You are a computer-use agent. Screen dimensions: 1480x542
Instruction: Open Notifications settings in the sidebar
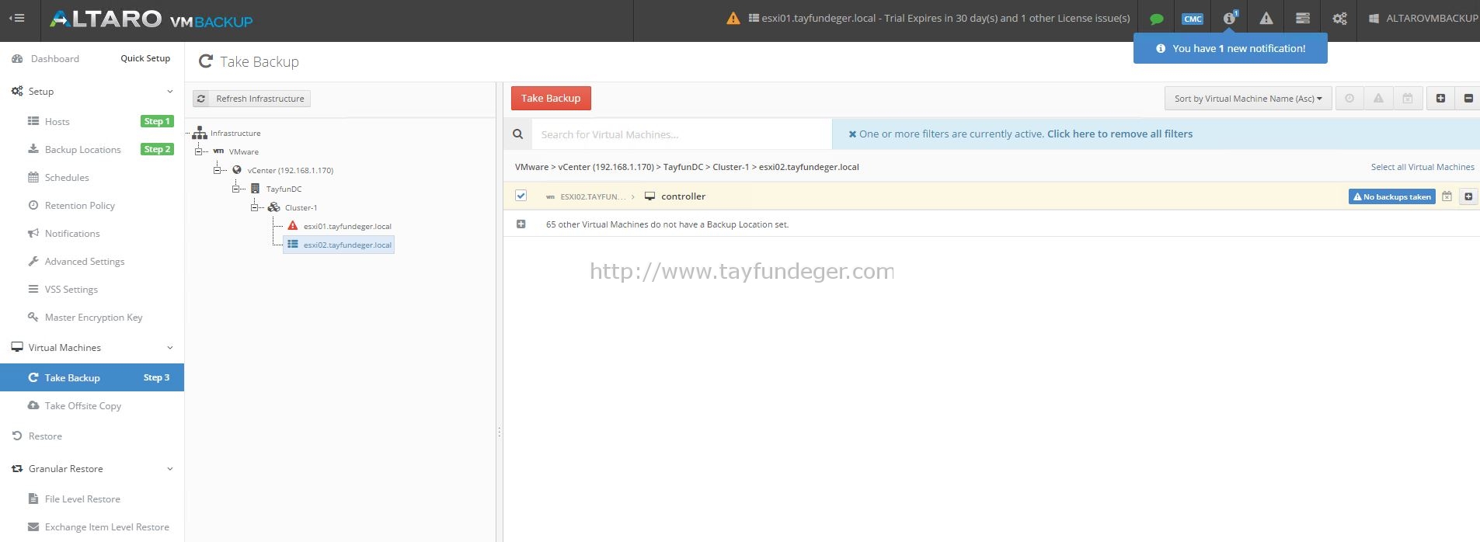click(x=71, y=233)
